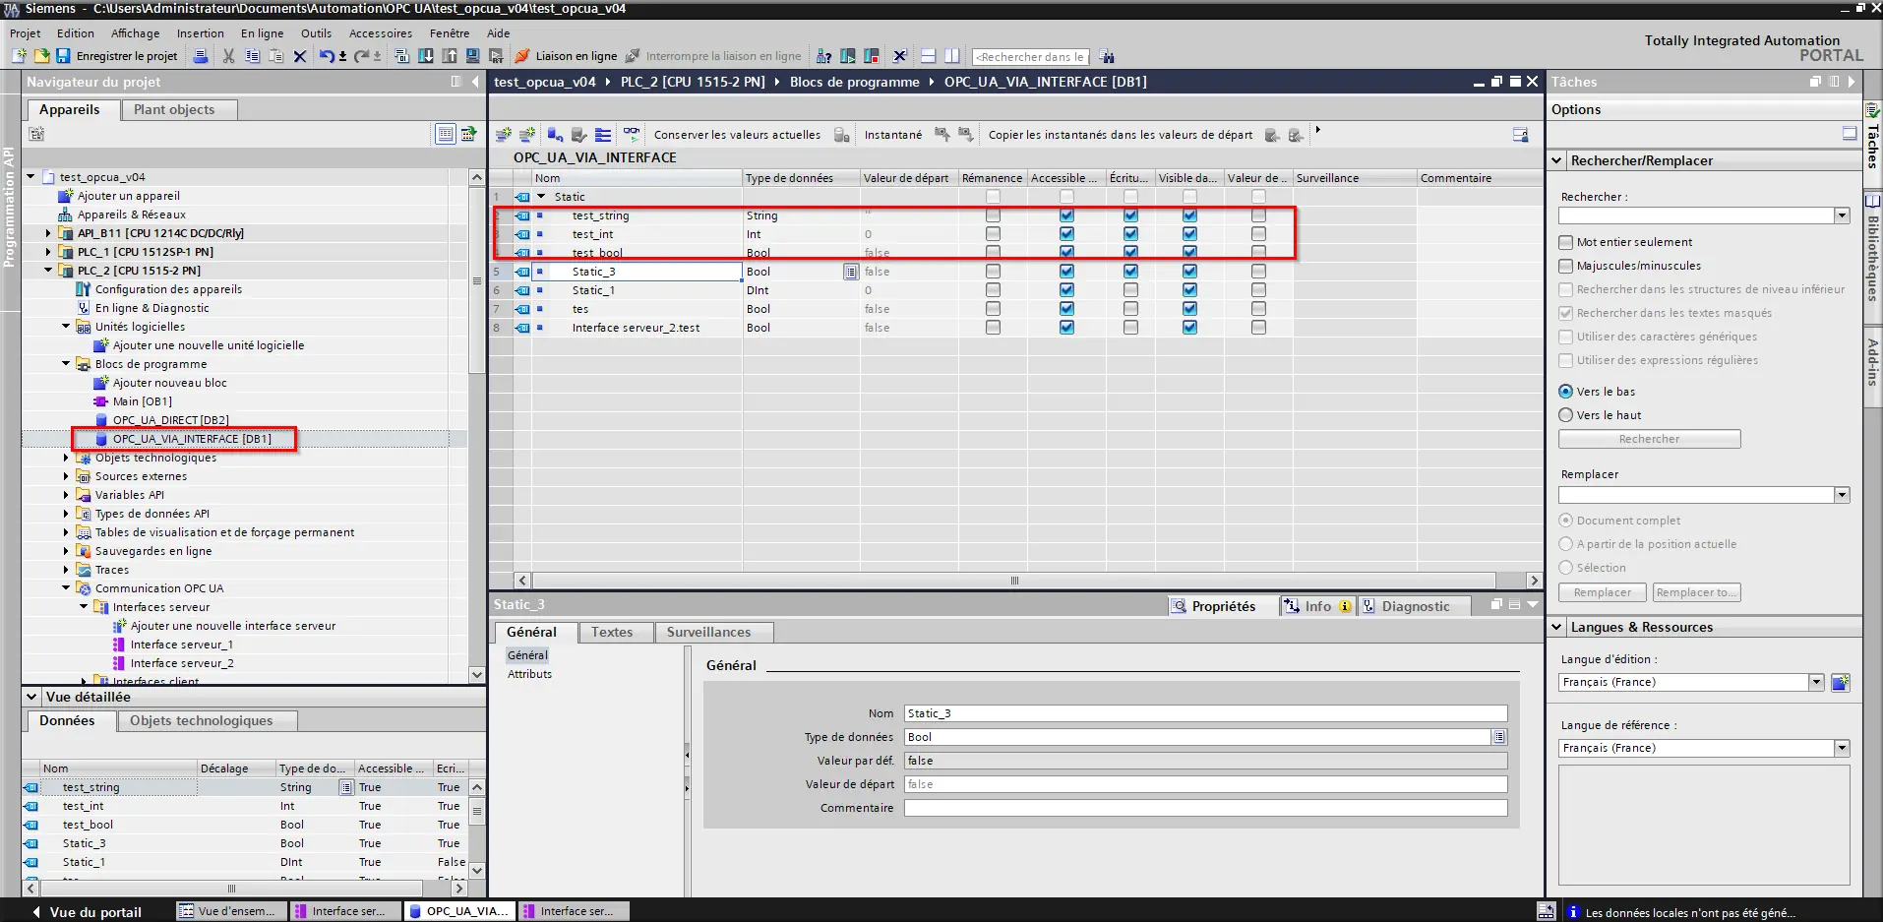Click the add row icon in DB toolbar
This screenshot has height=922, width=1883.
click(527, 135)
